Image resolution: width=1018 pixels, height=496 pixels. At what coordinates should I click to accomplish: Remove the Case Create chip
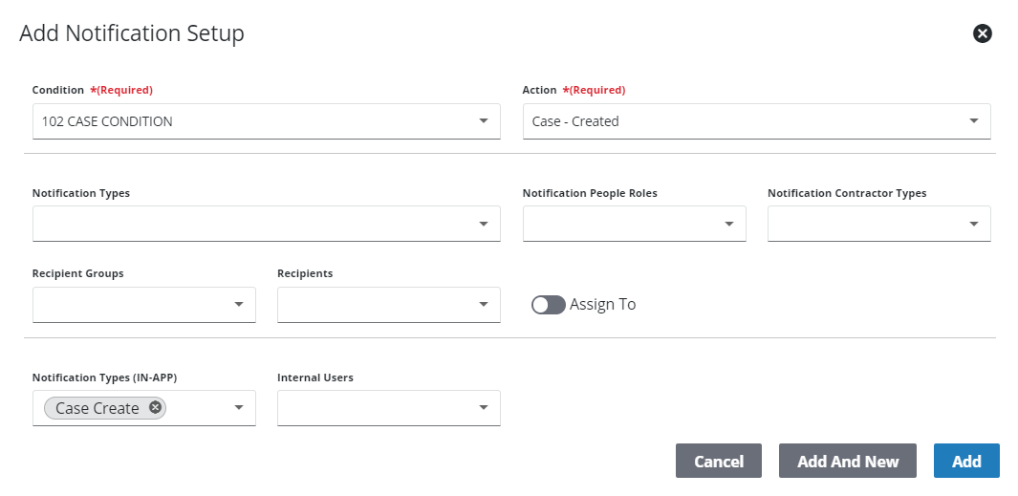click(x=155, y=407)
